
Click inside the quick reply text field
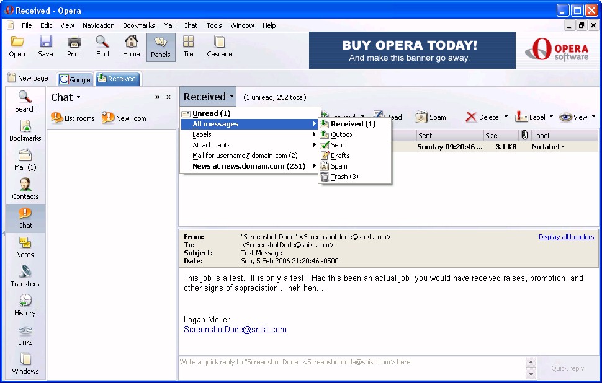[352, 368]
